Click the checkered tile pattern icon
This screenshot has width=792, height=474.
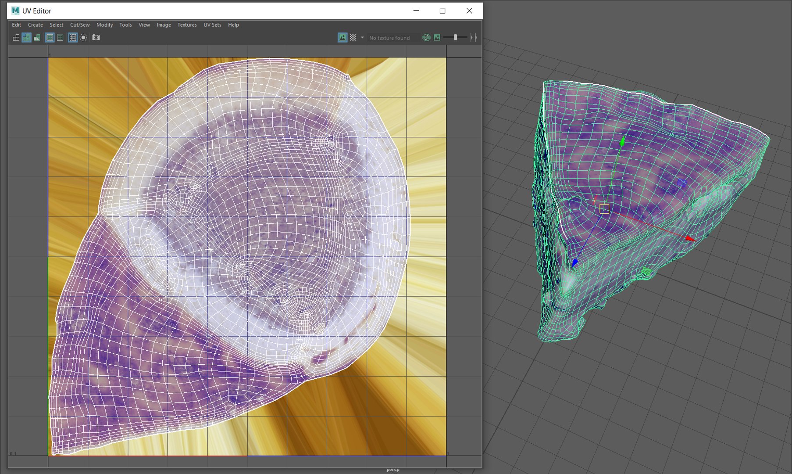point(353,38)
